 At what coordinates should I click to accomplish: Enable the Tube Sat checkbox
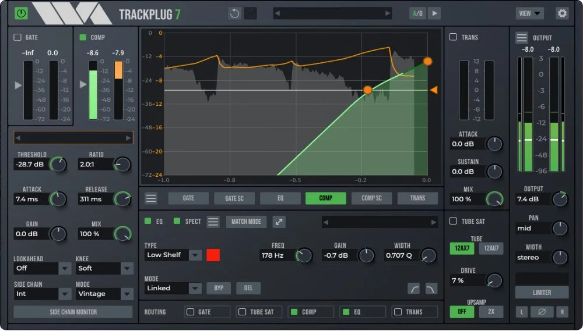coord(453,221)
